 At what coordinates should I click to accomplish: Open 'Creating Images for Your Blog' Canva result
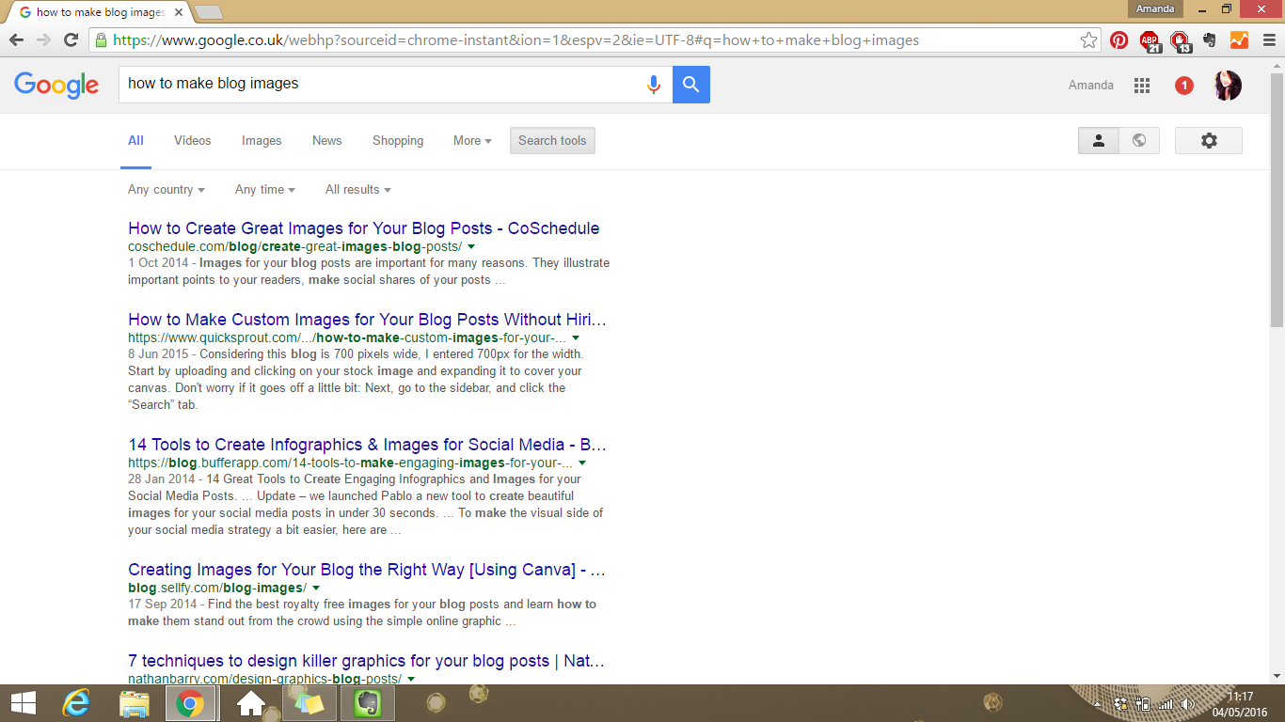[x=367, y=570]
